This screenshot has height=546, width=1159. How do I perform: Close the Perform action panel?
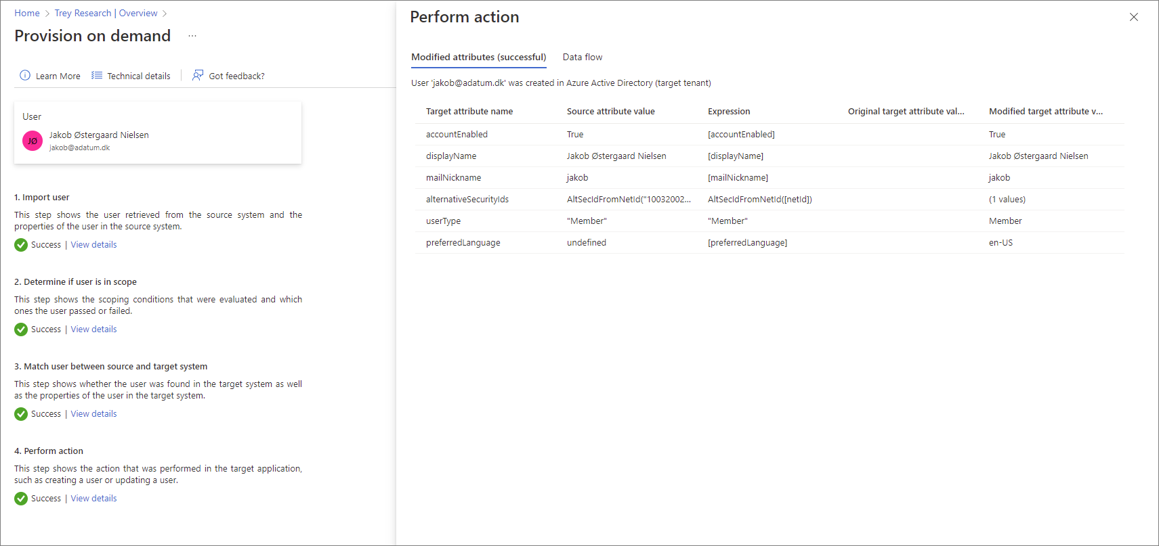tap(1134, 17)
